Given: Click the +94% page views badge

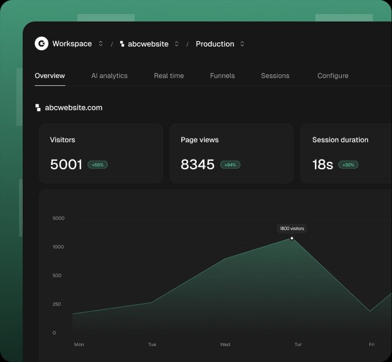Looking at the screenshot, I should pos(230,164).
